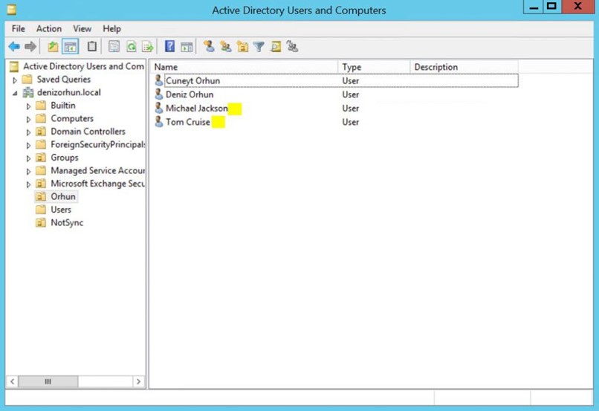Screen dimensions: 599x411
Task: Click user icon beside Cuneyt Orhun
Action: [158, 80]
